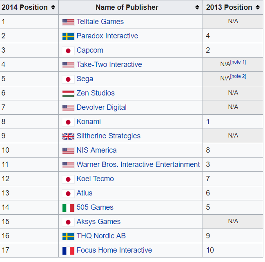Open Warner Bros. Interactive Entertainment link
This screenshot has height=262, width=265.
[x=138, y=164]
